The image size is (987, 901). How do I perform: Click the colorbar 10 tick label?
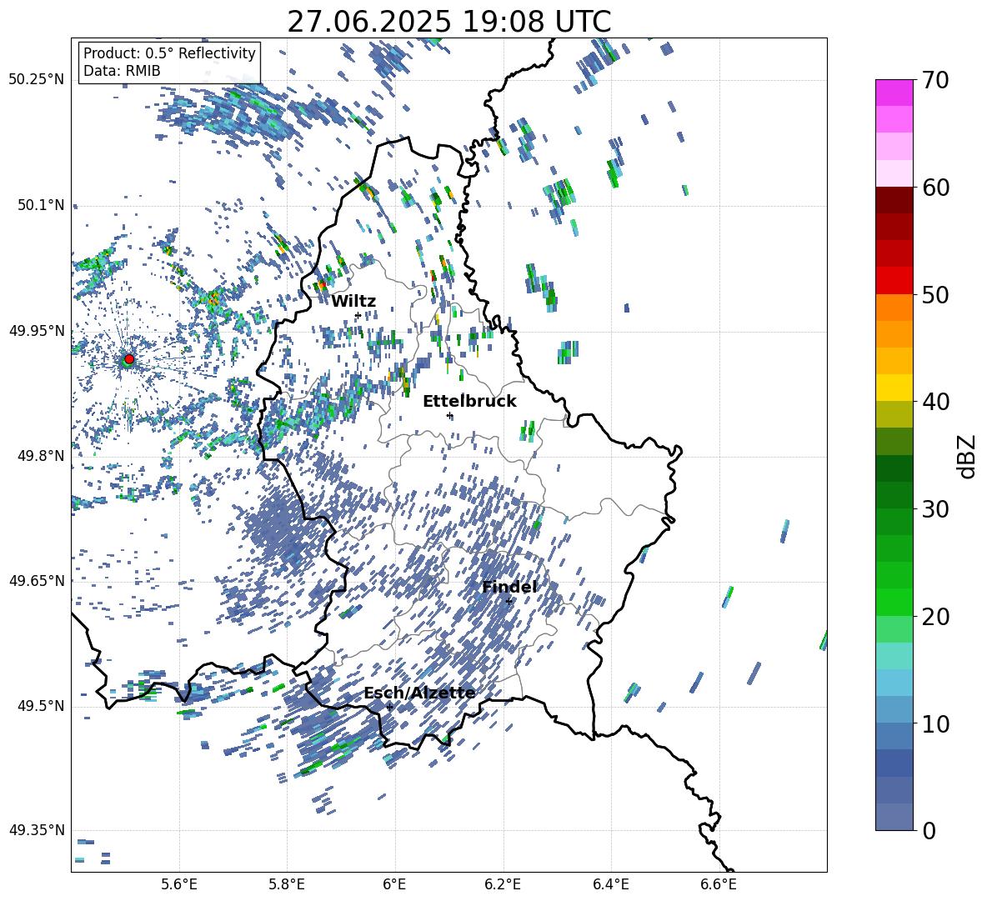click(x=935, y=723)
